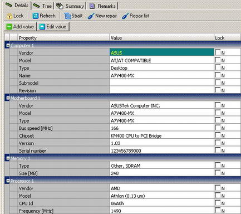Screen dimensions: 241x214
Task: Select the AT/AT COMPATIBLE value
Action: [162, 60]
